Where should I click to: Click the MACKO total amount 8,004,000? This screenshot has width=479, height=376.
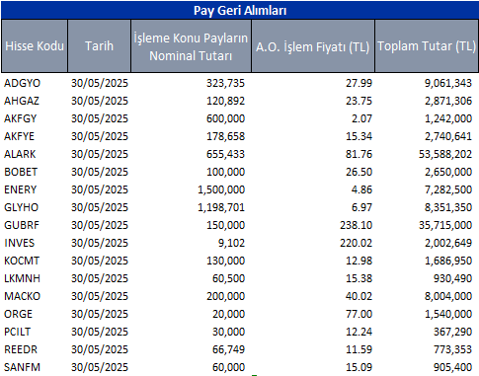pyautogui.click(x=448, y=296)
